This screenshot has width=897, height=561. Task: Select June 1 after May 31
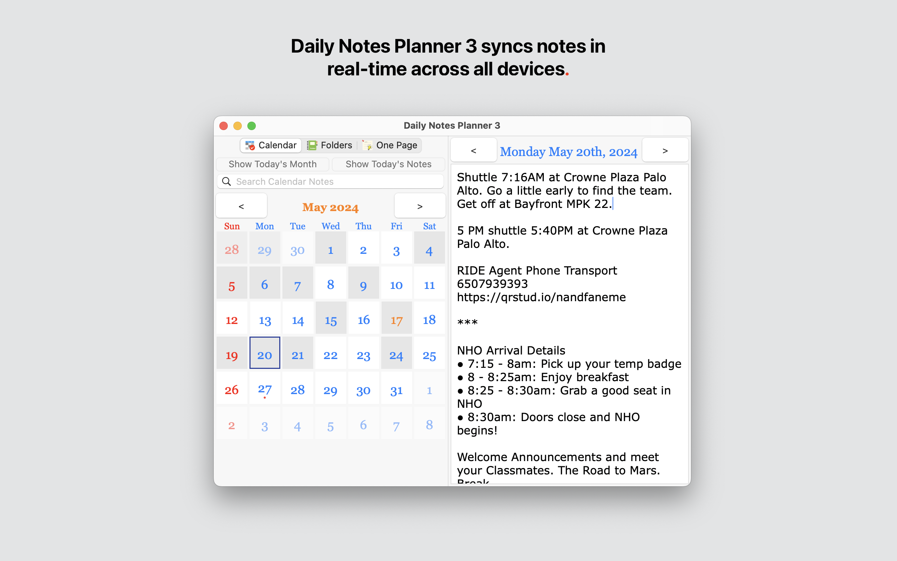[x=429, y=388]
